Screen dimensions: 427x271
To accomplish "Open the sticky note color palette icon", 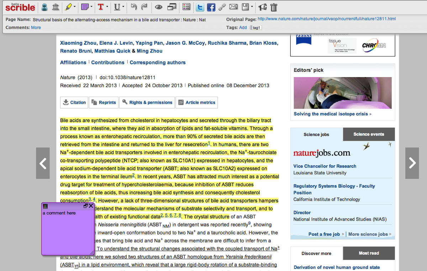I will 45,206.
